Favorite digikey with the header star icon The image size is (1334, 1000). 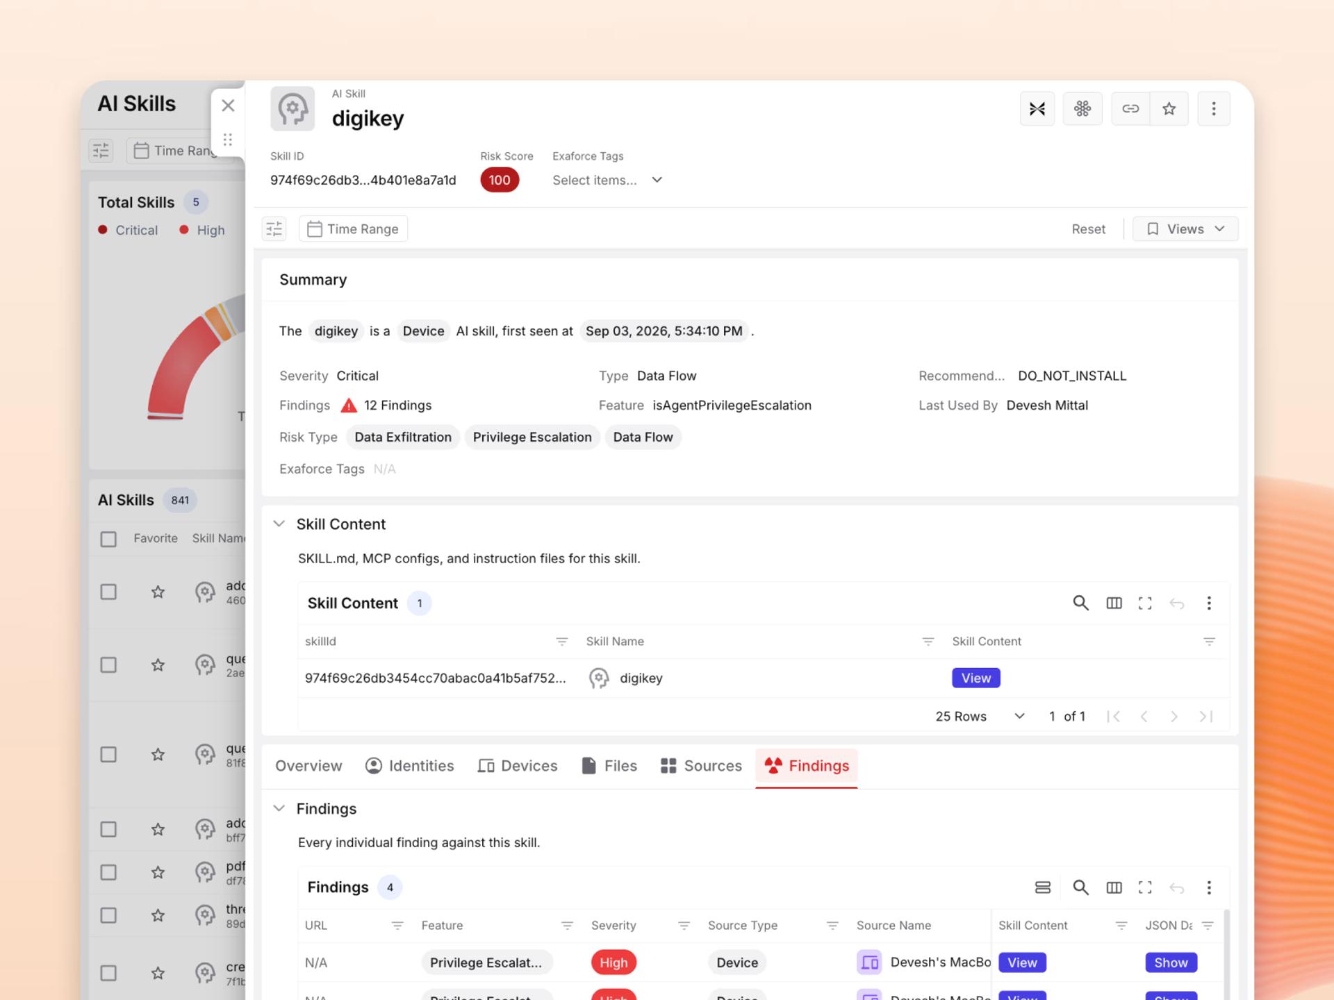pyautogui.click(x=1169, y=109)
